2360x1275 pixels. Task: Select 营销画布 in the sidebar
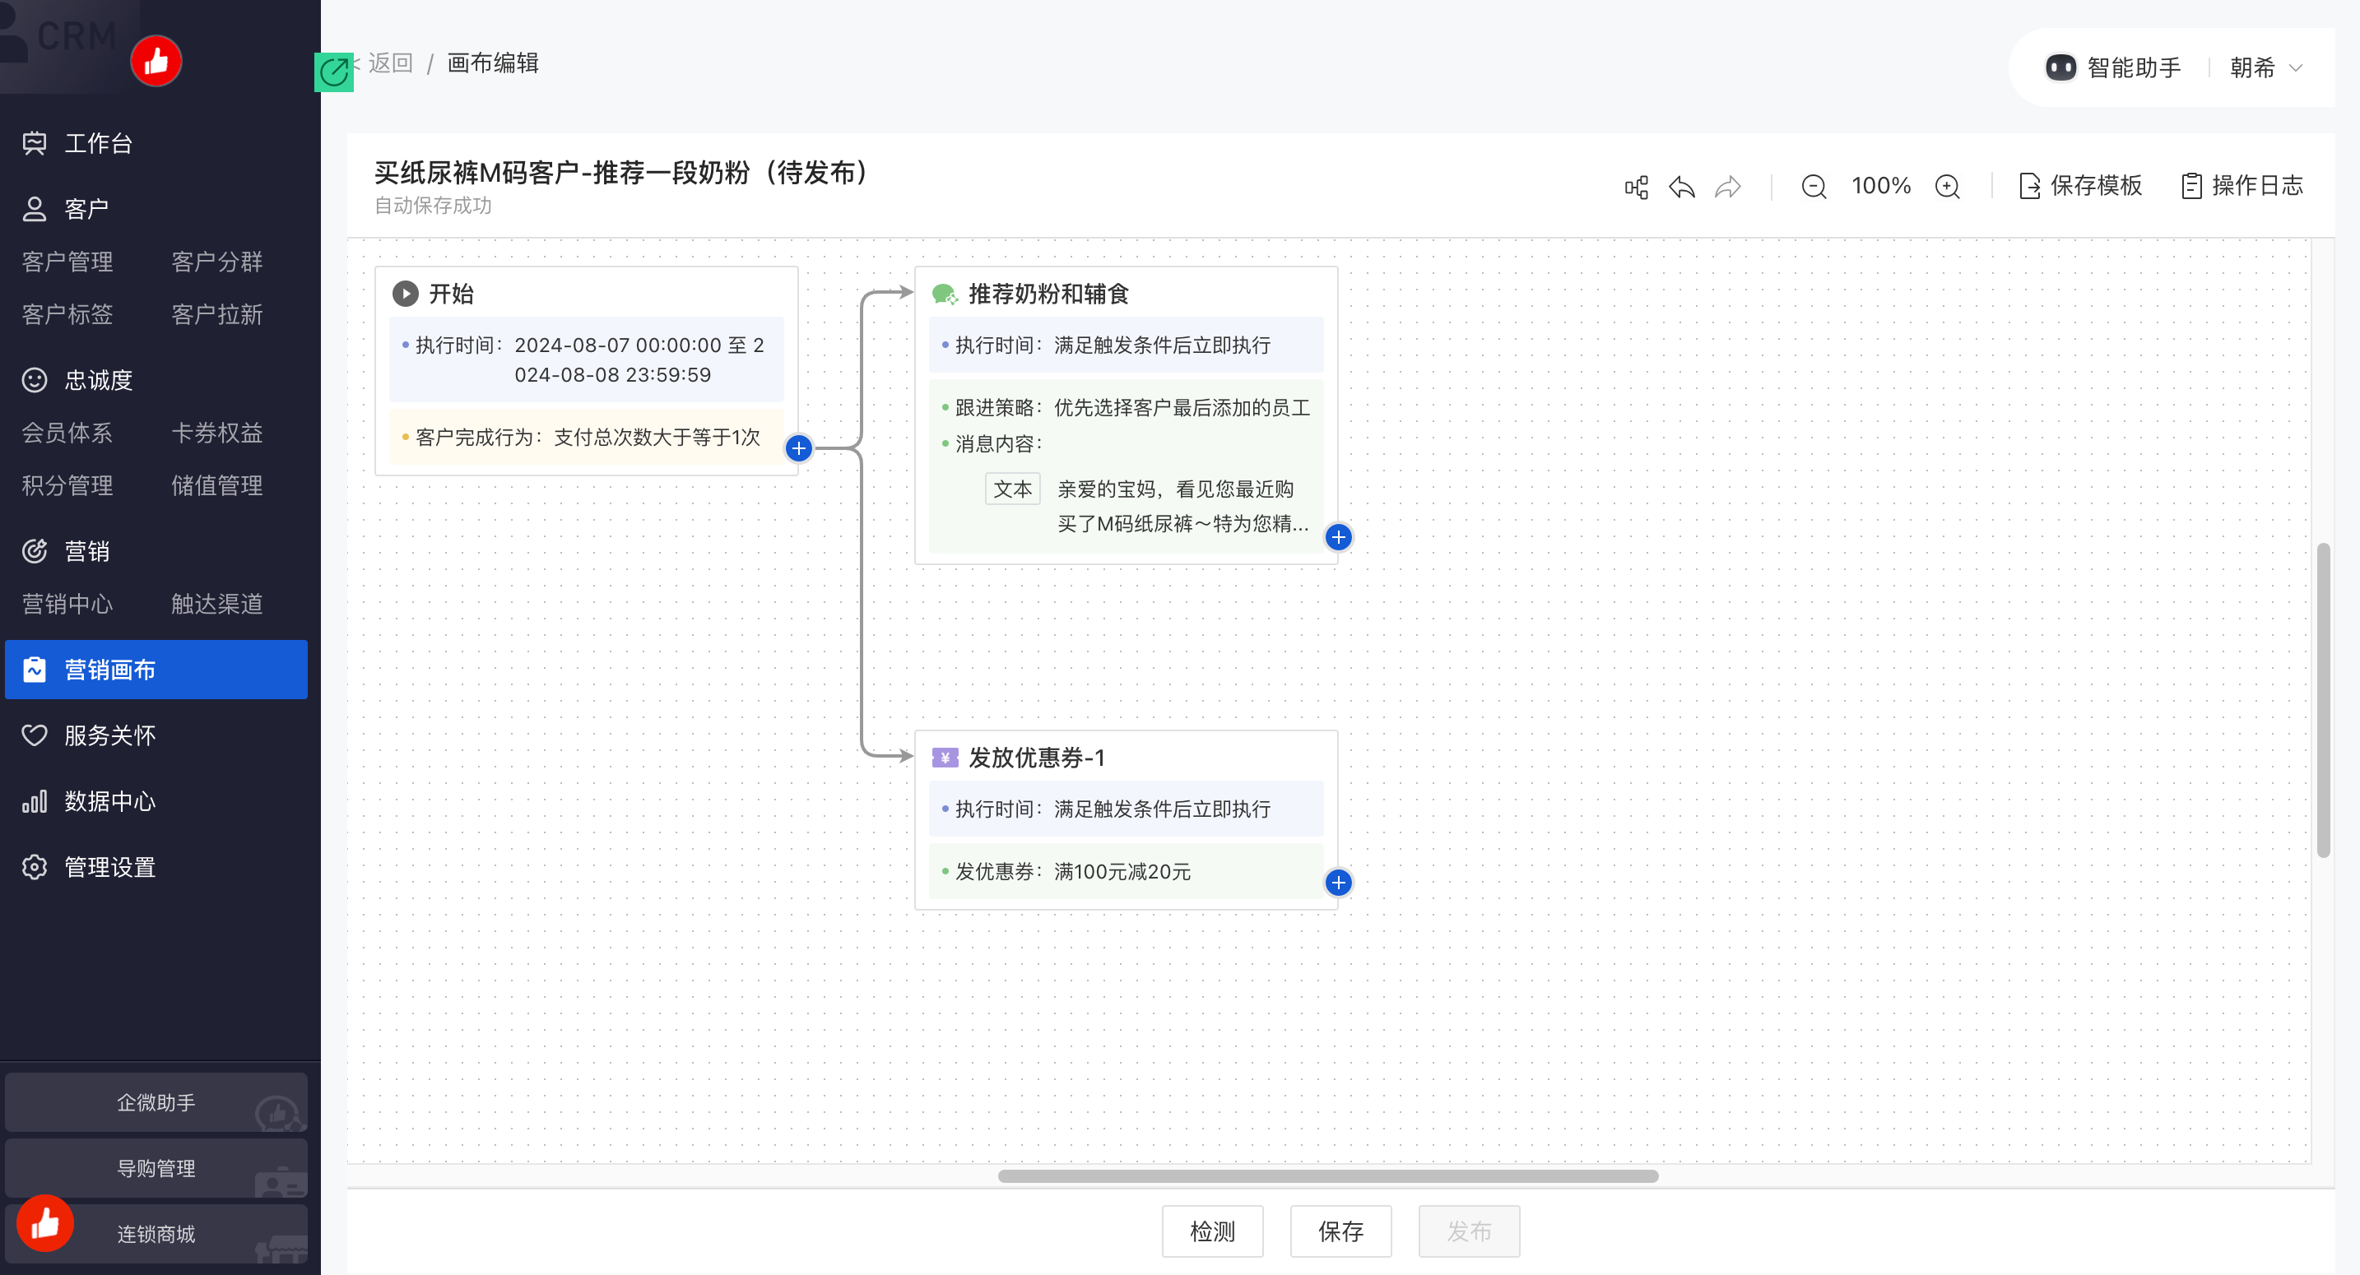click(156, 670)
